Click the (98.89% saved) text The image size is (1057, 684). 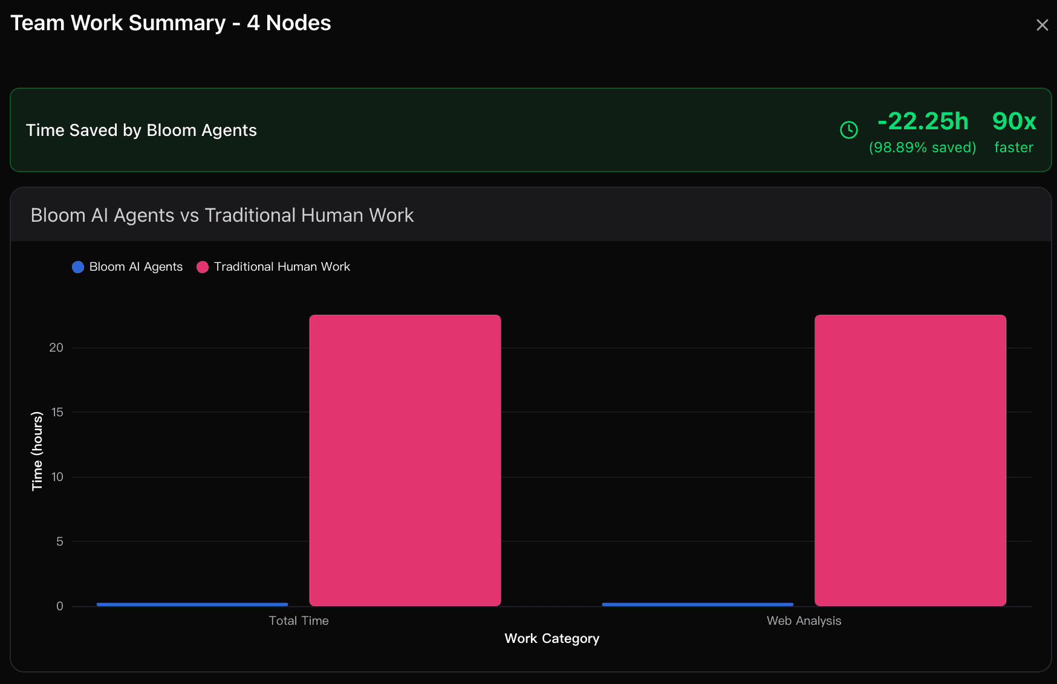click(923, 147)
